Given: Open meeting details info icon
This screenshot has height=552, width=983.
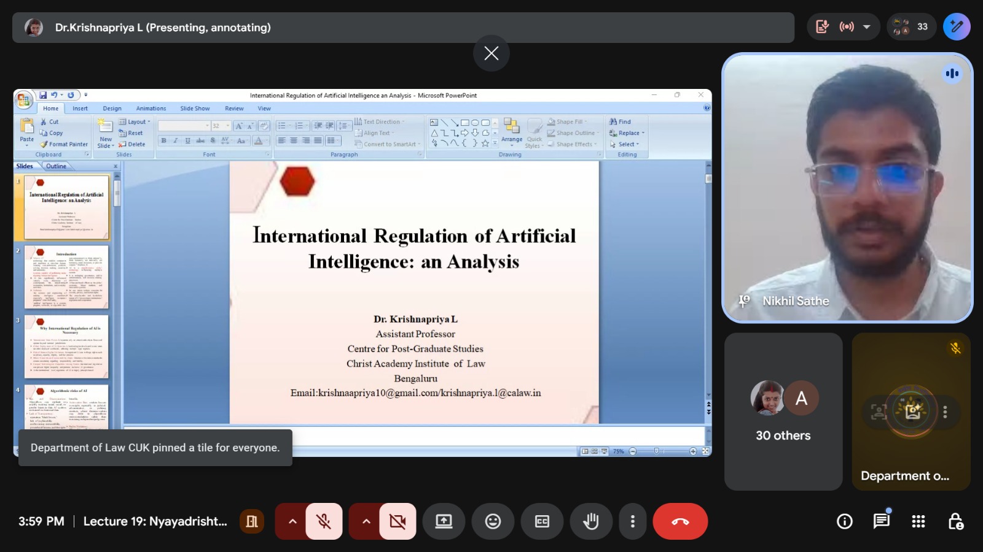Looking at the screenshot, I should (845, 521).
